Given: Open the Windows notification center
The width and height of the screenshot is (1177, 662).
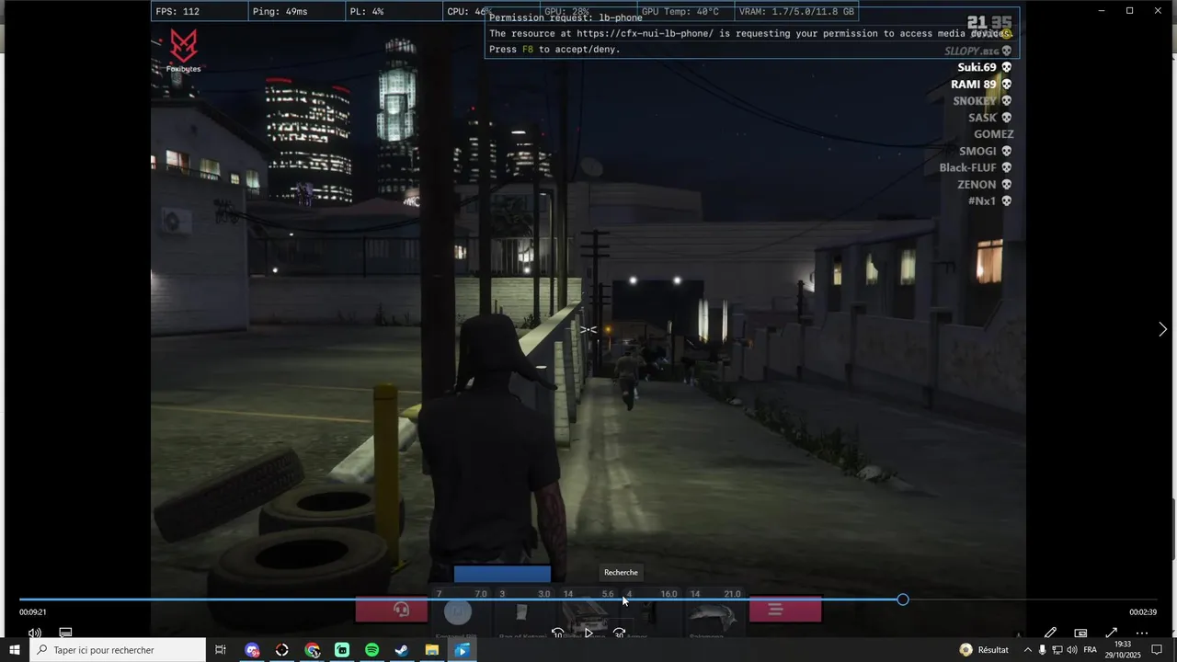Looking at the screenshot, I should coord(1158,650).
